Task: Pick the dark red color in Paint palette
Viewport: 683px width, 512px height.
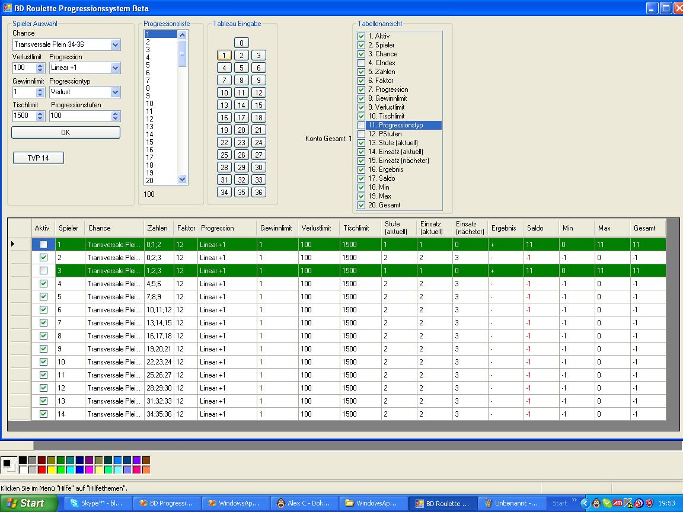Action: point(42,460)
